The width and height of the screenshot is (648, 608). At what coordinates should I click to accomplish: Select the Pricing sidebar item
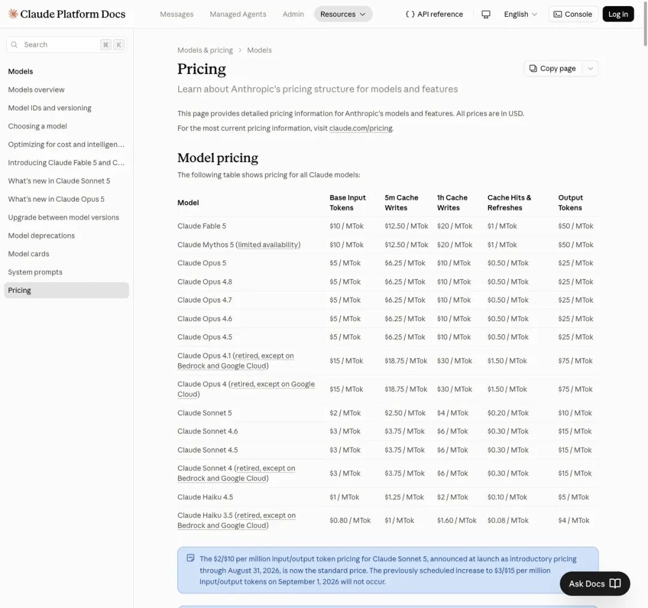coord(66,290)
